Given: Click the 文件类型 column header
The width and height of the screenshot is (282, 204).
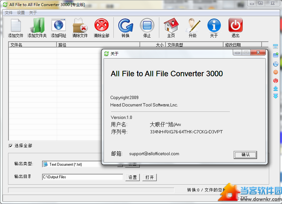Looking at the screenshot, I should [x=195, y=45].
